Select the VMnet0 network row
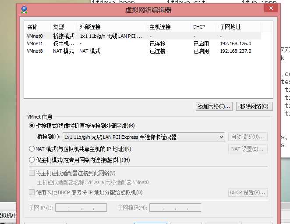The height and width of the screenshot is (224, 290). click(x=143, y=36)
